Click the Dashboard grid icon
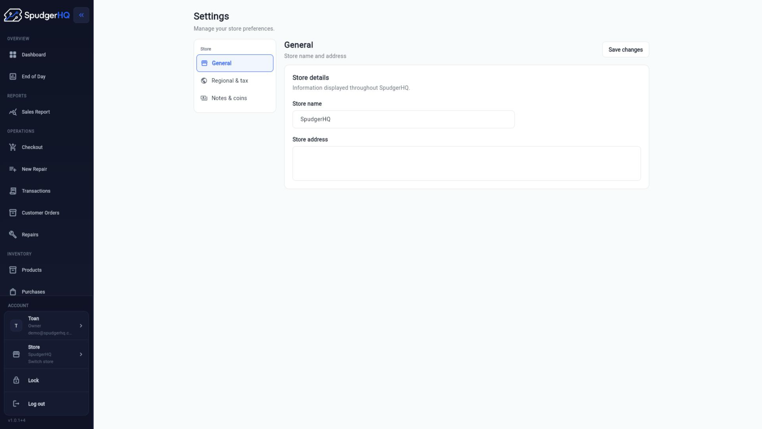Viewport: 762px width, 429px height. (13, 55)
